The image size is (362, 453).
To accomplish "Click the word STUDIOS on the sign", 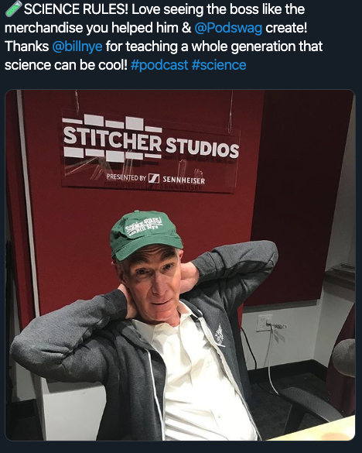I will (203, 148).
